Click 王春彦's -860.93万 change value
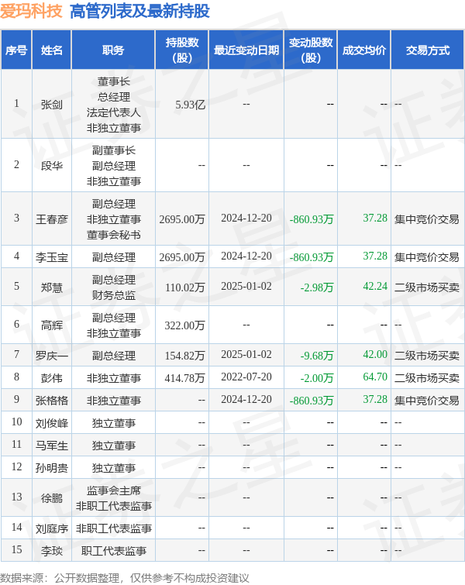 (x=312, y=219)
